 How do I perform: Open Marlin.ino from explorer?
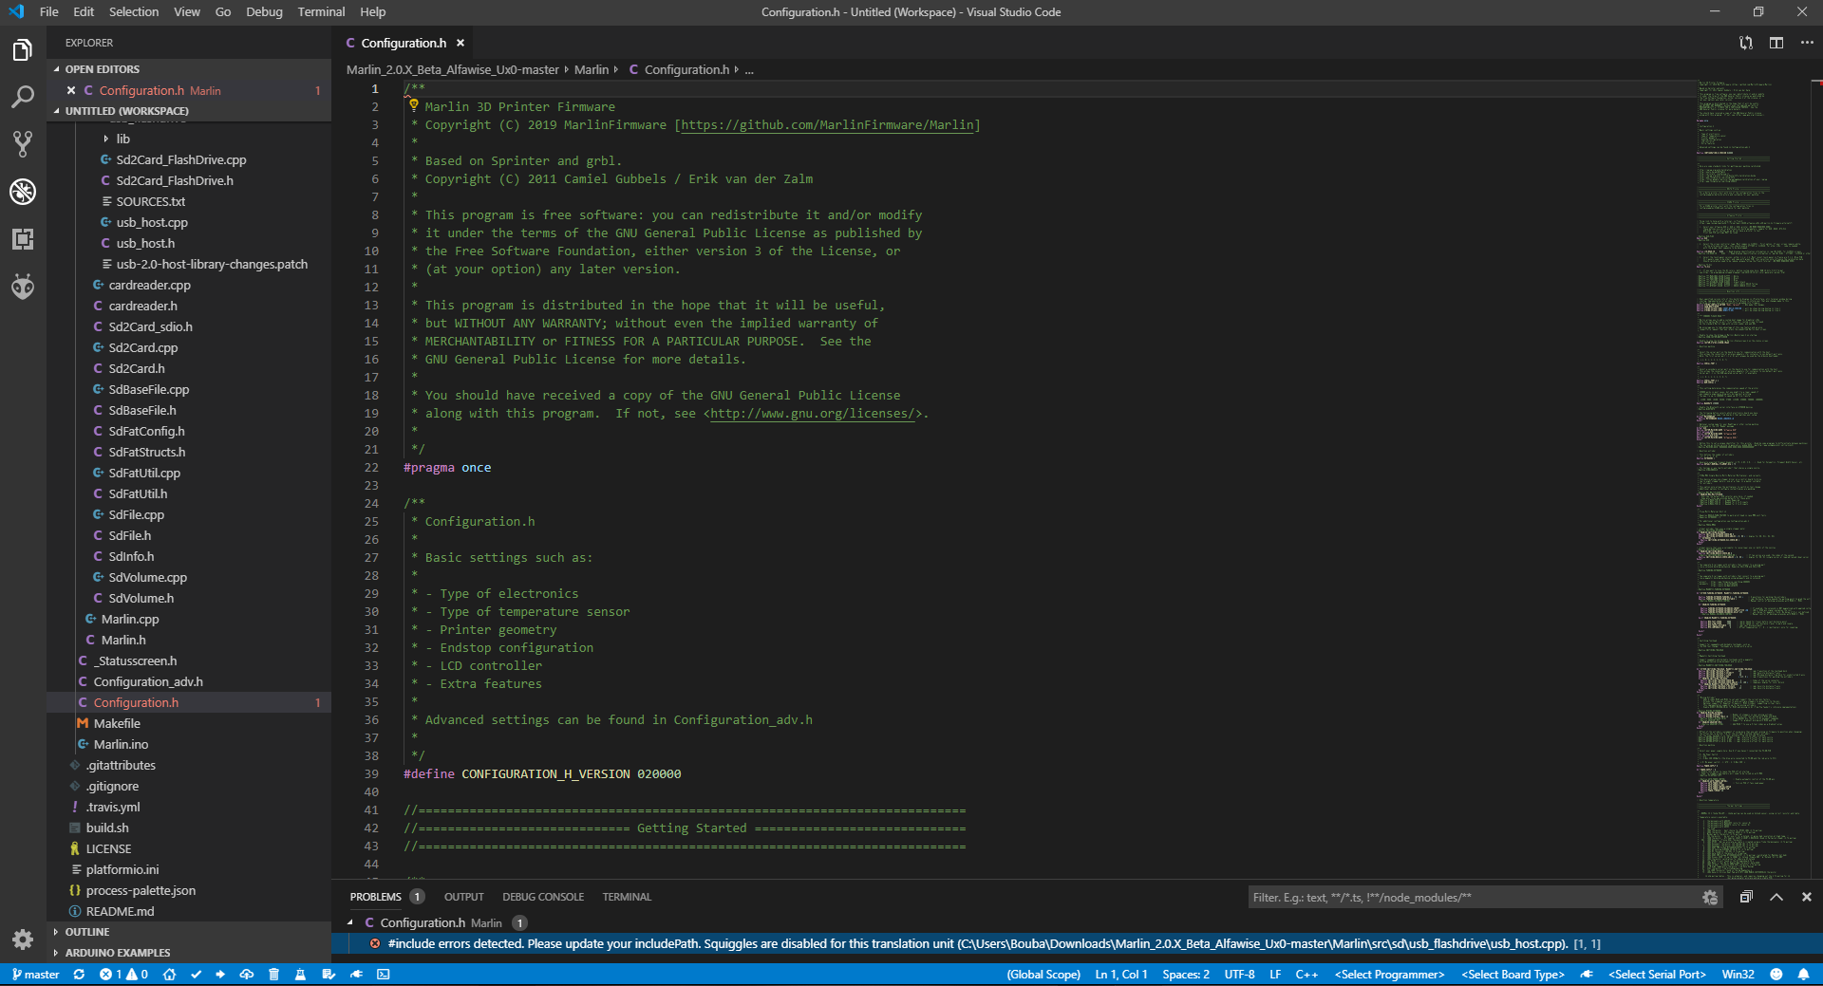[x=121, y=744]
